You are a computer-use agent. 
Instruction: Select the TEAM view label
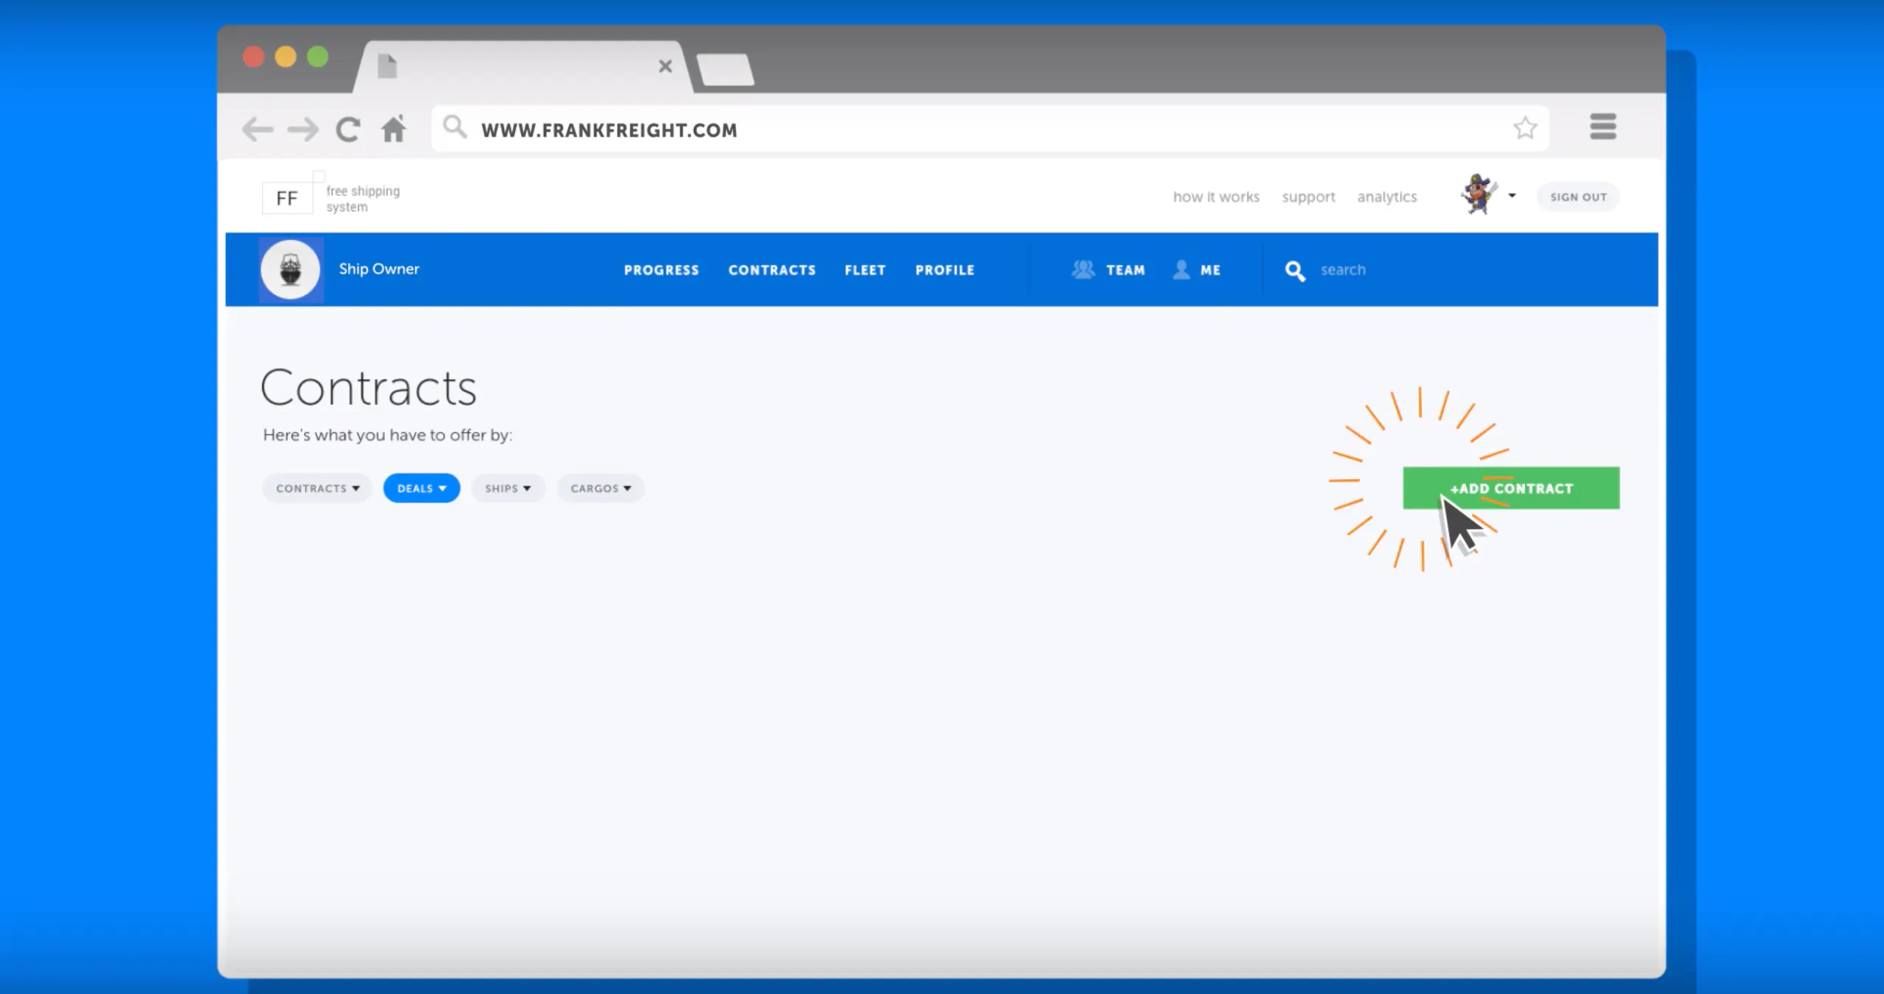coord(1126,270)
